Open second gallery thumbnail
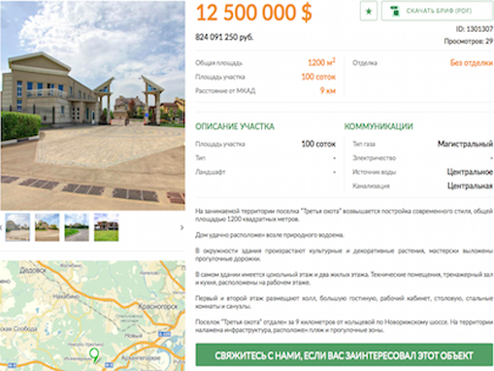Viewport: 494px width, 371px height. point(48,227)
